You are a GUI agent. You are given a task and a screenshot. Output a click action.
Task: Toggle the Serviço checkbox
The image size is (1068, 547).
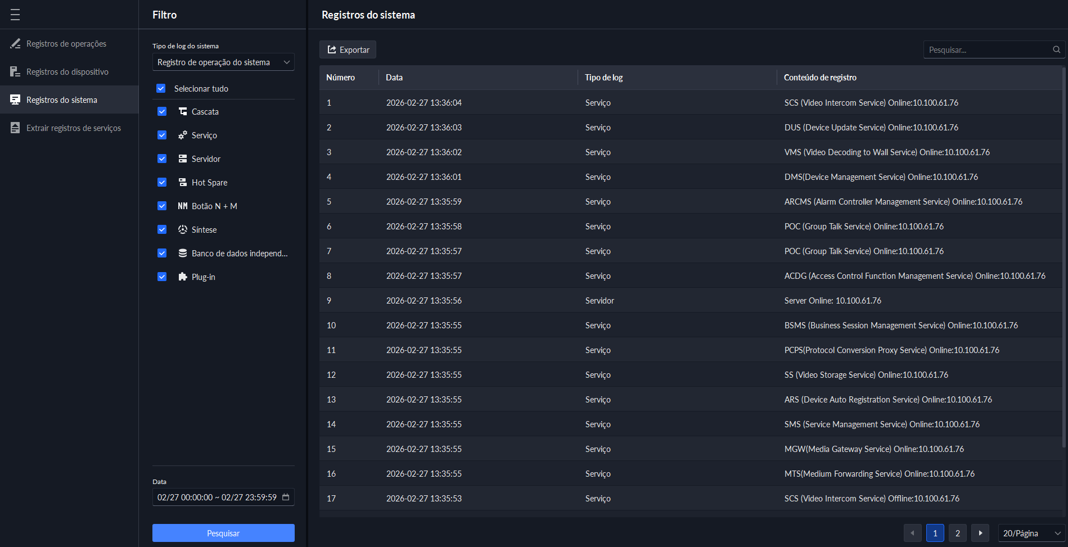[162, 135]
